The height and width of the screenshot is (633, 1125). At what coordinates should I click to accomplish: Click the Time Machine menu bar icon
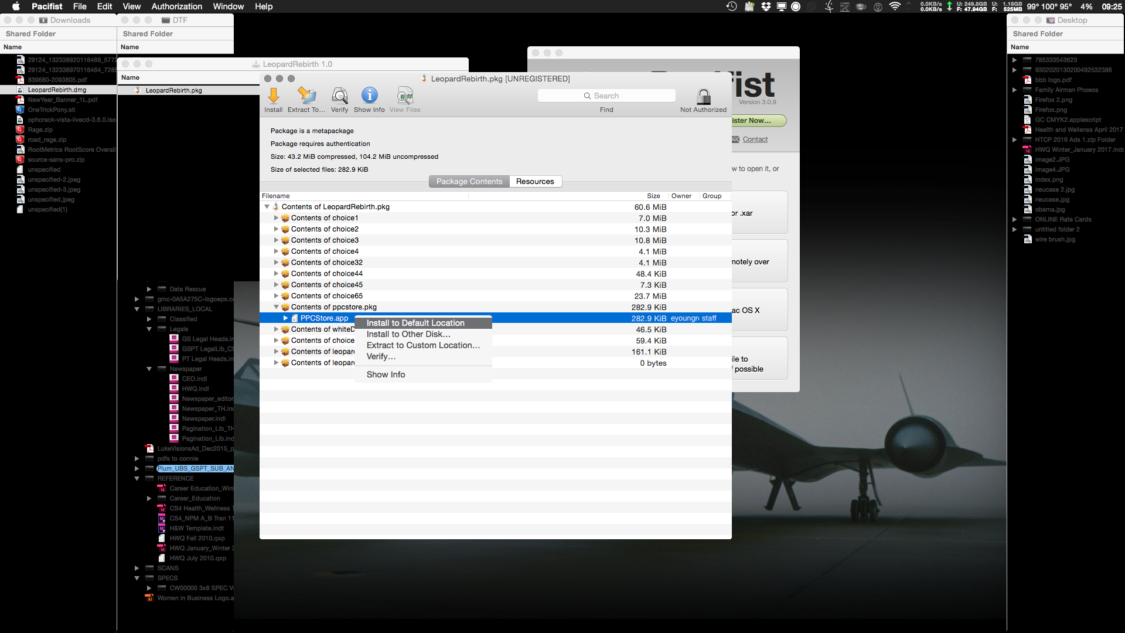pyautogui.click(x=731, y=6)
